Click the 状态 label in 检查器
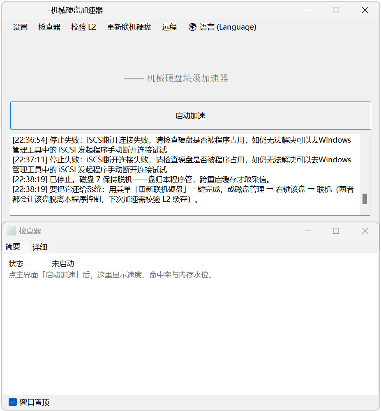Image resolution: width=381 pixels, height=411 pixels. (x=16, y=264)
